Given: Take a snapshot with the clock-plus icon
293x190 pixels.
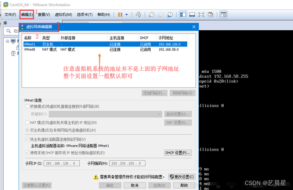Looking at the screenshot, I should point(151,14).
